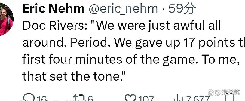Click the 'first four minutes of the game' line
245x101 pixels.
pyautogui.click(x=131, y=59)
